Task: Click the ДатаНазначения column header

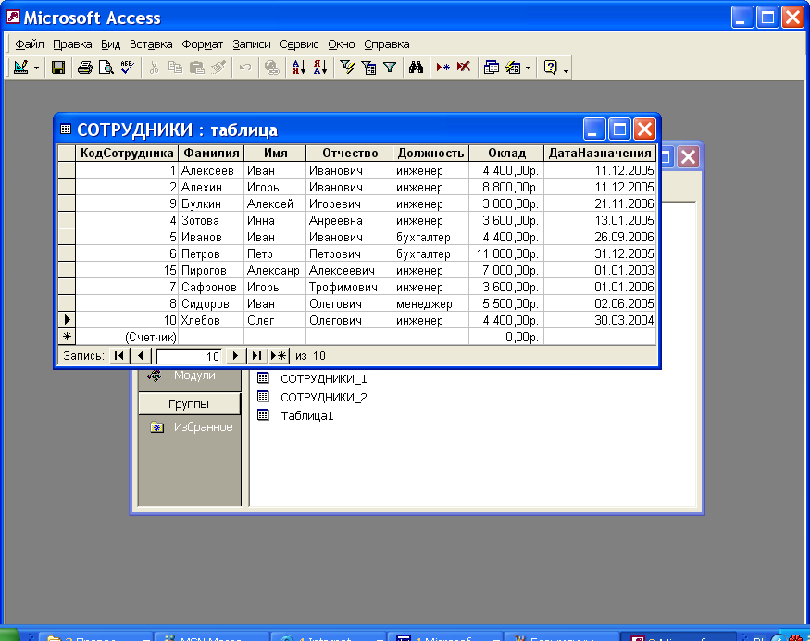Action: (x=600, y=154)
